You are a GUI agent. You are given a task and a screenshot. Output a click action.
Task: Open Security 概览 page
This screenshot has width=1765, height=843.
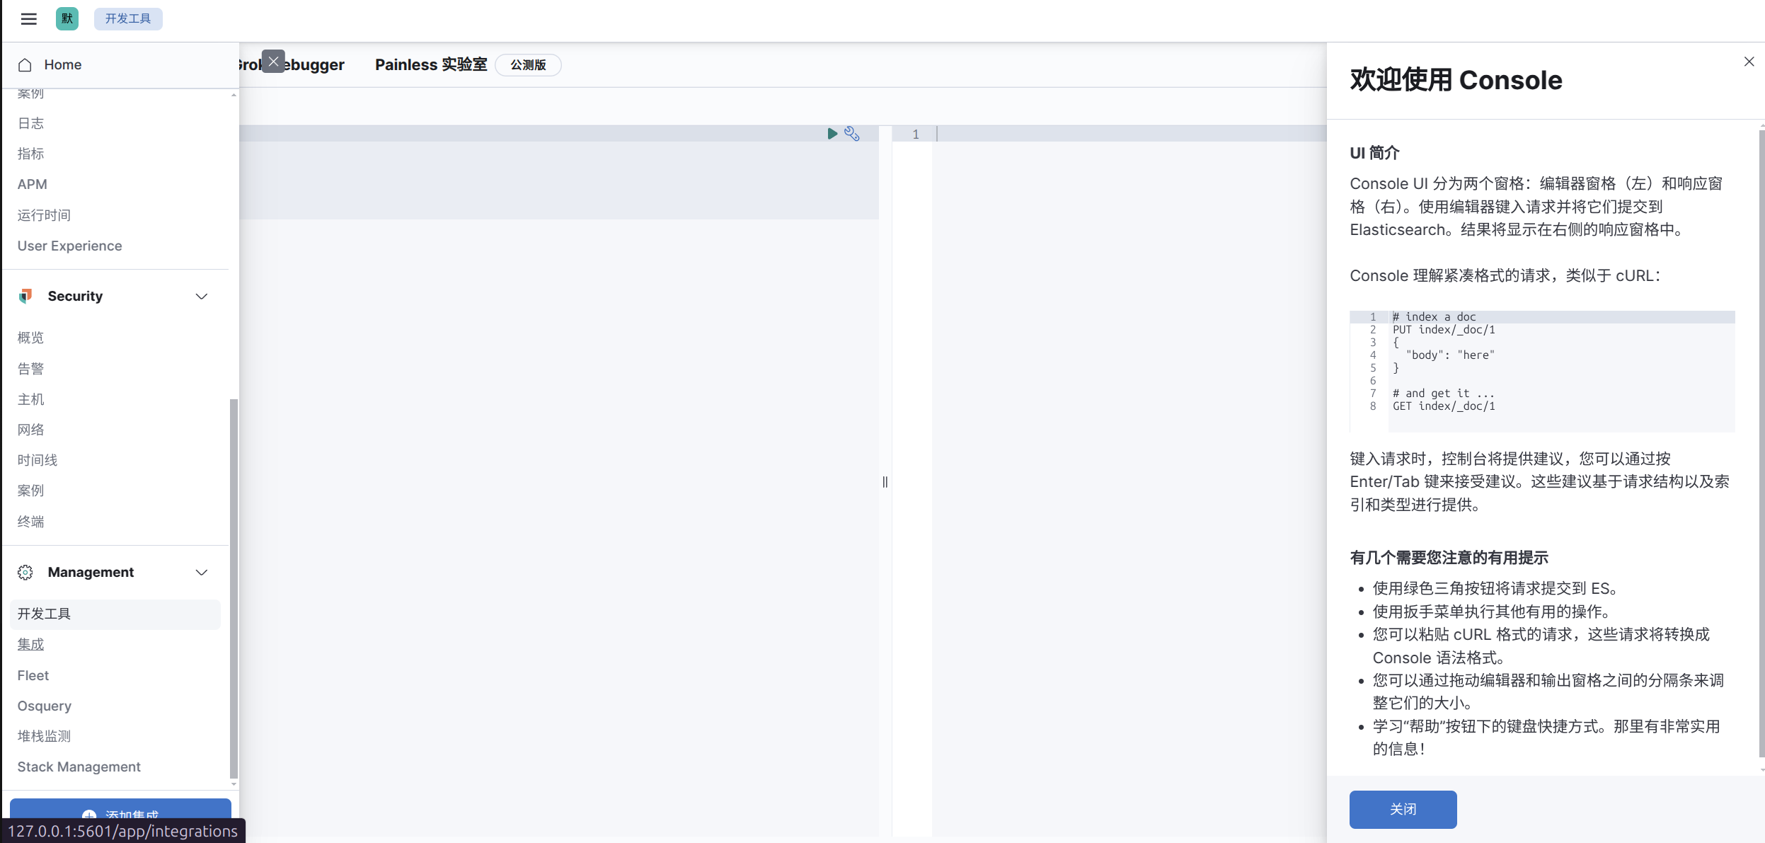click(x=31, y=338)
